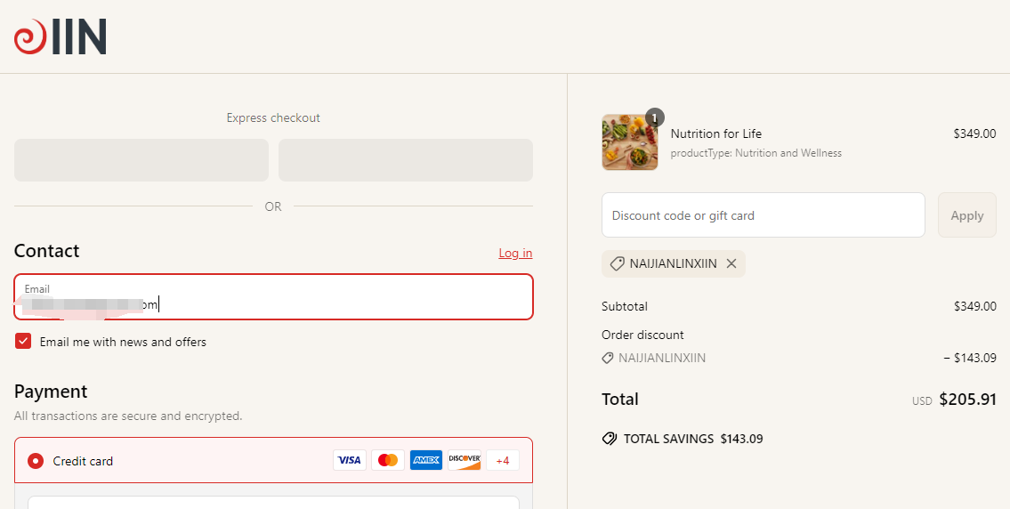Click the Nutrition for Life product thumbnail

click(629, 142)
